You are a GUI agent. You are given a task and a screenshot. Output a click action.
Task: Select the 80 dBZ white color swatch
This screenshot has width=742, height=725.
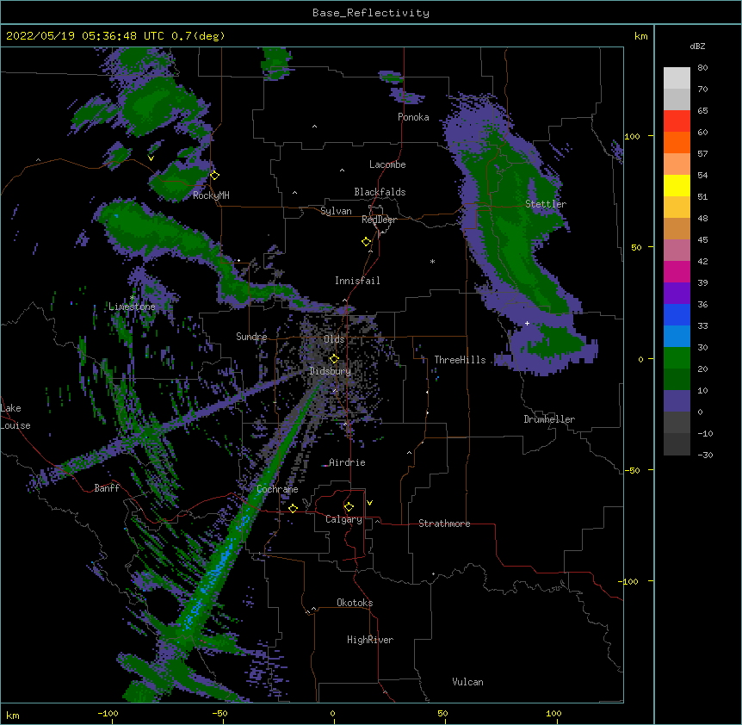(x=677, y=77)
